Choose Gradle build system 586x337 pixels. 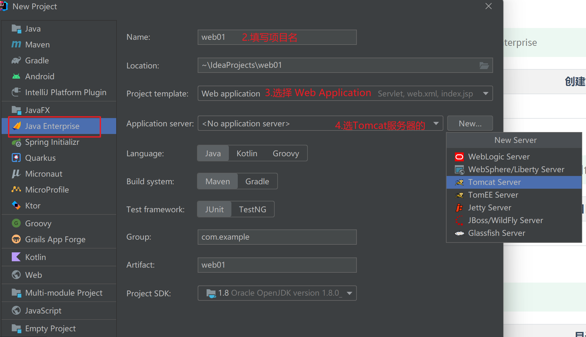pyautogui.click(x=257, y=181)
